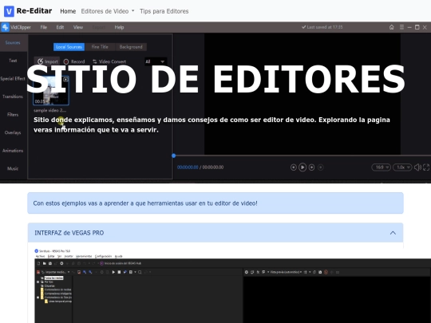Click the previous frame playback icon
This screenshot has height=323, width=431.
(x=293, y=167)
